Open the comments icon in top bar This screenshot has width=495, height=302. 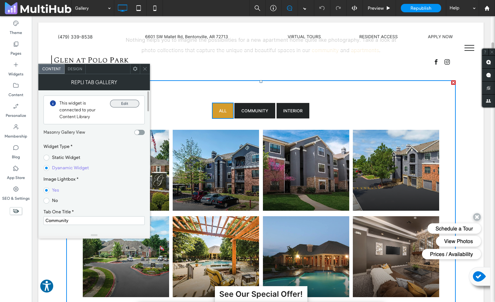pyautogui.click(x=290, y=8)
